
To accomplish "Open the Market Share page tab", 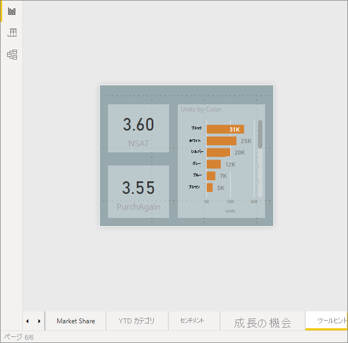I will 76,321.
